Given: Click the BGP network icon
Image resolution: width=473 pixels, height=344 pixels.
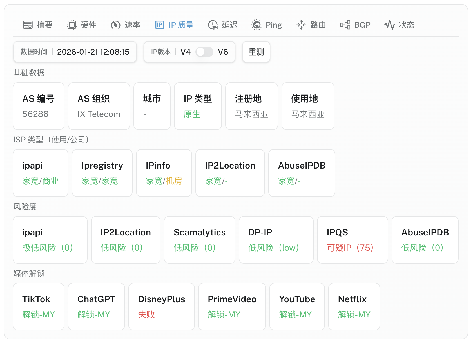Looking at the screenshot, I should pos(345,25).
